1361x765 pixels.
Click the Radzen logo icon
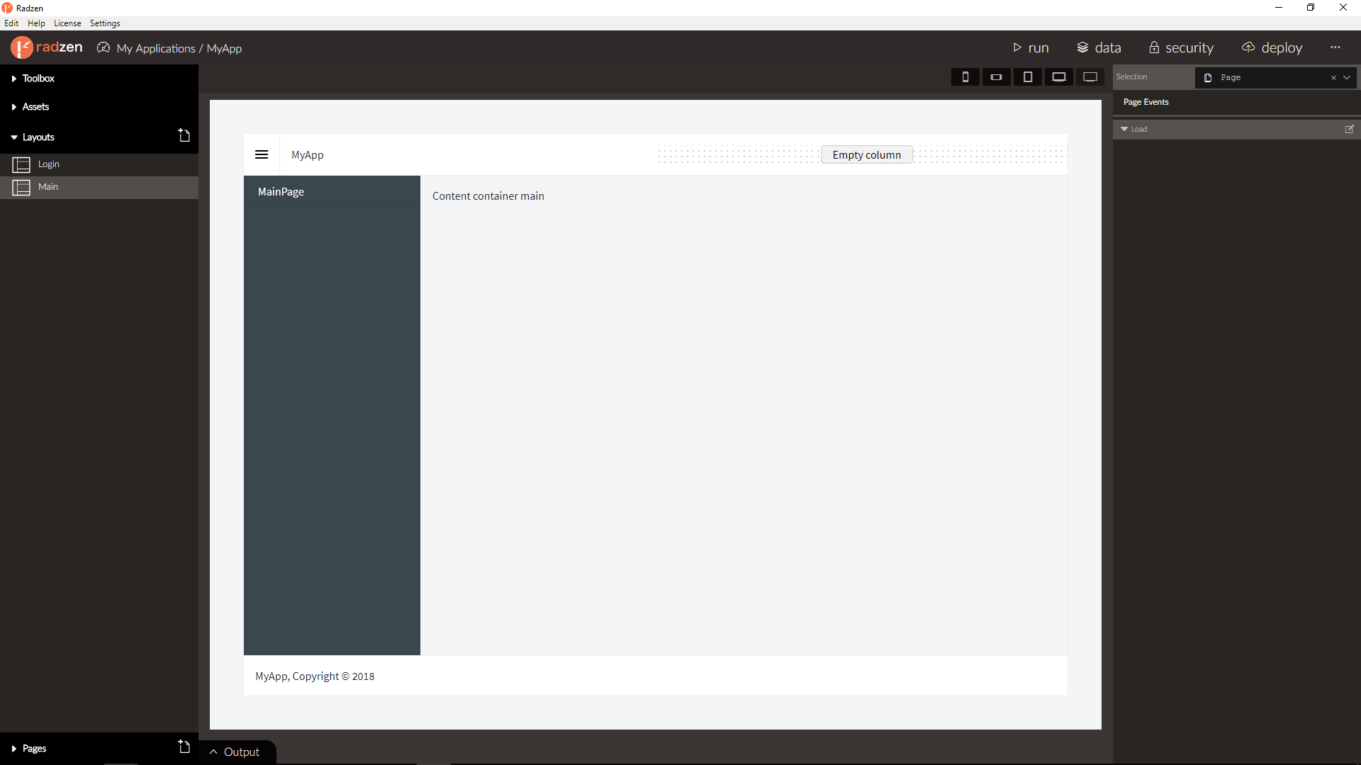point(21,47)
